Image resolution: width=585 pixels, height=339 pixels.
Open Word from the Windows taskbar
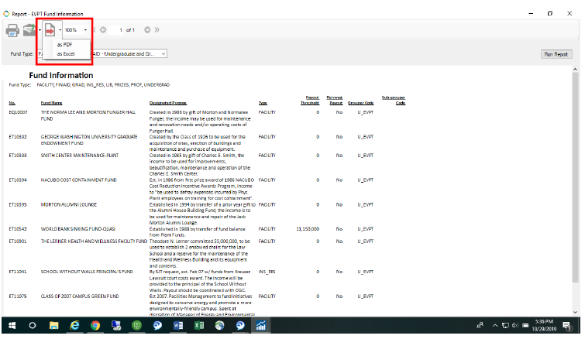pos(177,326)
